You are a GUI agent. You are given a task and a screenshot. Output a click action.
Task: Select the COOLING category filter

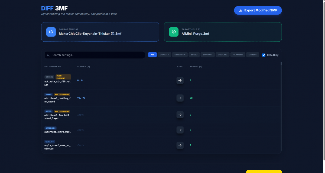coord(223,55)
